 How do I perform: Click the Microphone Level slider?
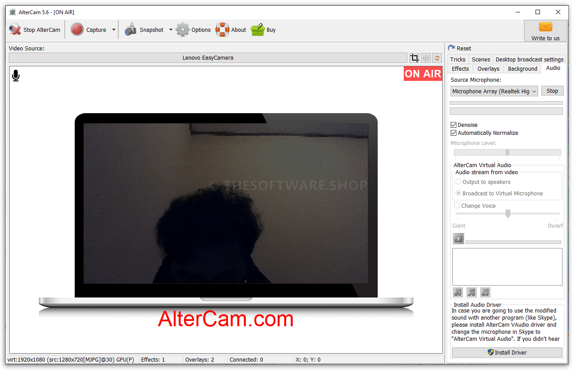click(x=507, y=152)
